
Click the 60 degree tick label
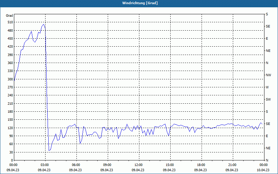tap(11, 144)
